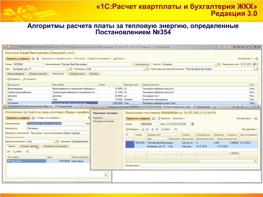Click magnifier lookup icon in Дом field
263x197 pixels.
(71, 69)
